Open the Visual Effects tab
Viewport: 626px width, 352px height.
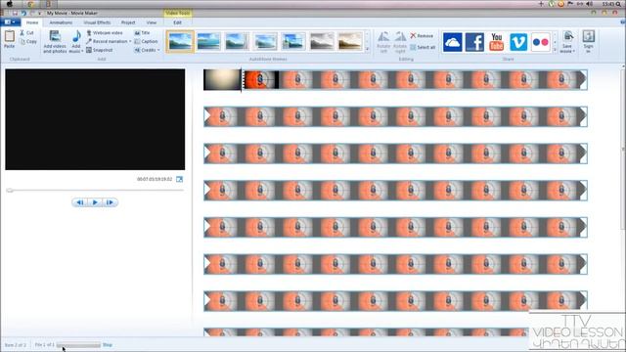(97, 22)
